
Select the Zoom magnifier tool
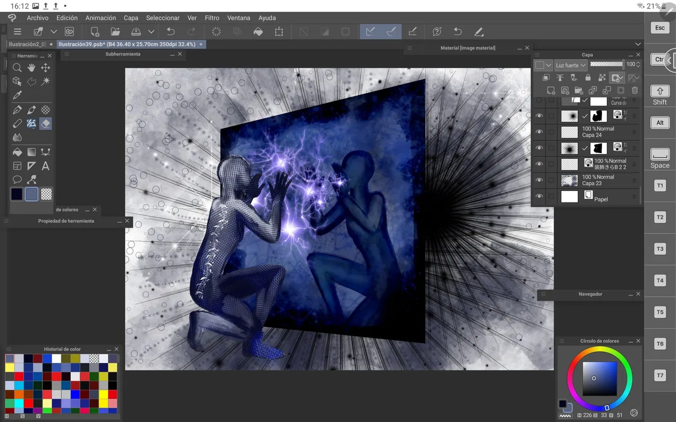[17, 68]
